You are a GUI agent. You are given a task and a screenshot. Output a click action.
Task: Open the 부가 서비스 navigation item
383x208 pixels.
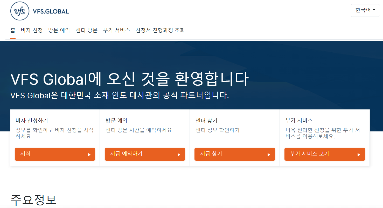point(116,30)
